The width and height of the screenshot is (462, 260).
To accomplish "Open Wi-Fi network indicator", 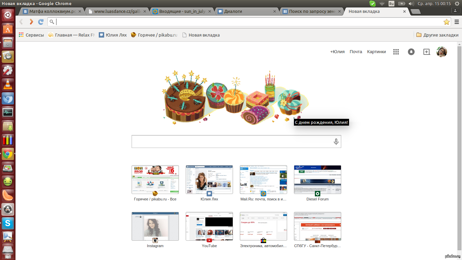I will 382,4.
